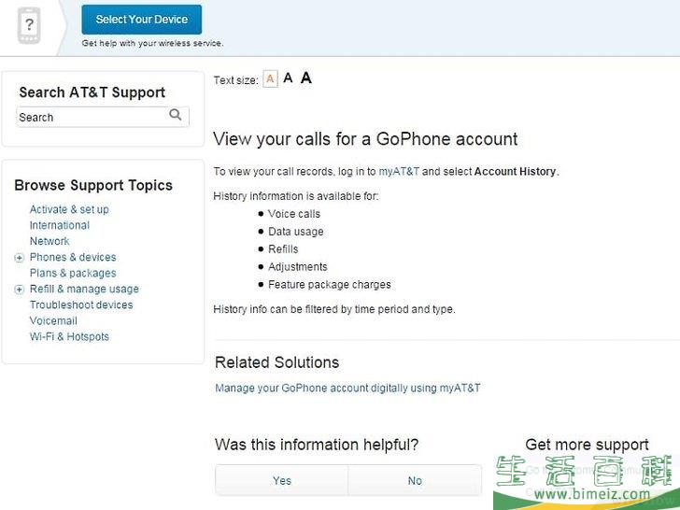This screenshot has width=680, height=510.
Task: Open the Wi-Fi & Hotspots topic
Action: (69, 337)
